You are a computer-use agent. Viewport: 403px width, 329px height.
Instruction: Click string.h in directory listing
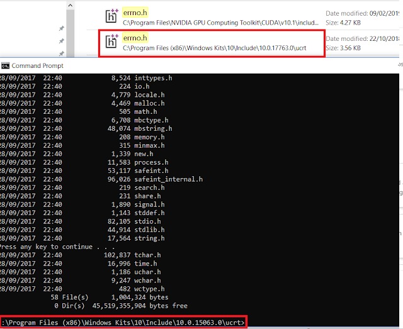coord(149,238)
